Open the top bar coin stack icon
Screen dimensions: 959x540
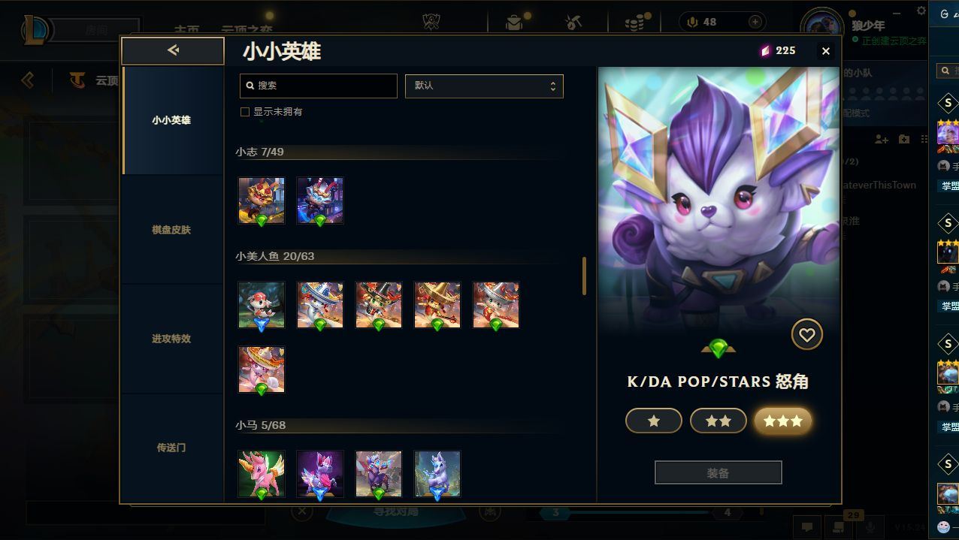click(x=635, y=22)
